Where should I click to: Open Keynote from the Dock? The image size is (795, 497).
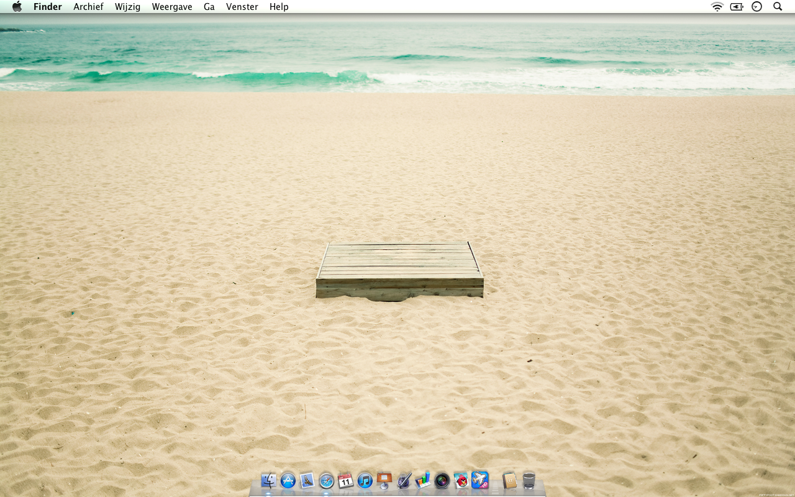coord(384,481)
